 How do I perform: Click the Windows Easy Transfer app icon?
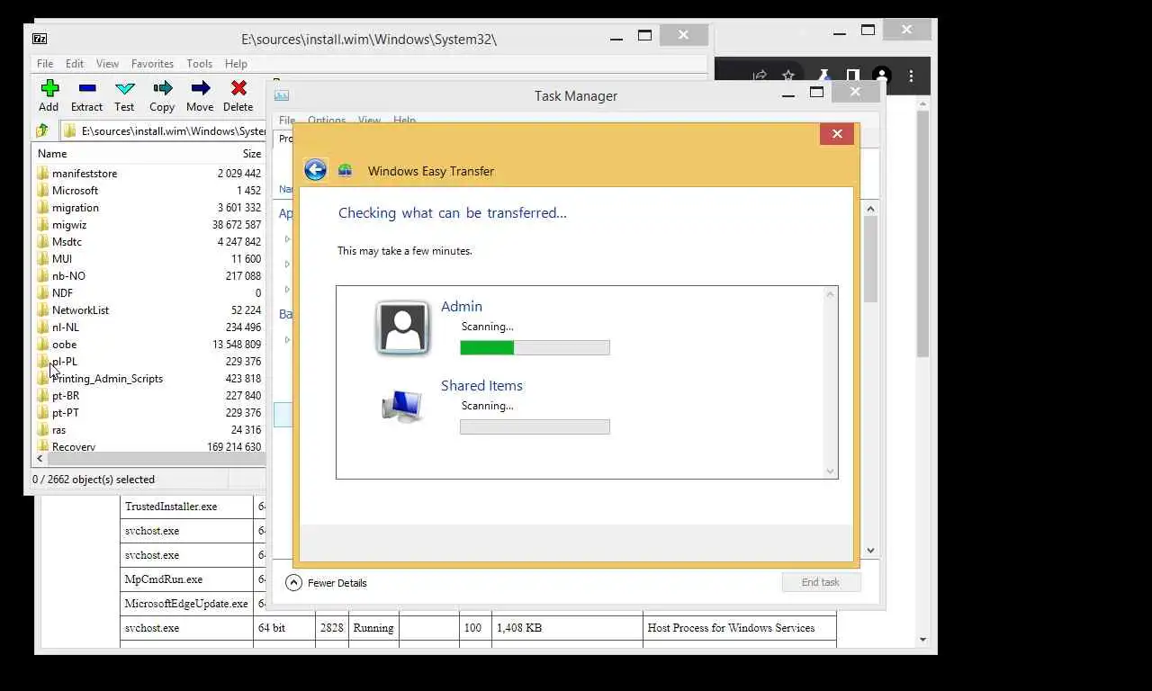click(x=345, y=171)
